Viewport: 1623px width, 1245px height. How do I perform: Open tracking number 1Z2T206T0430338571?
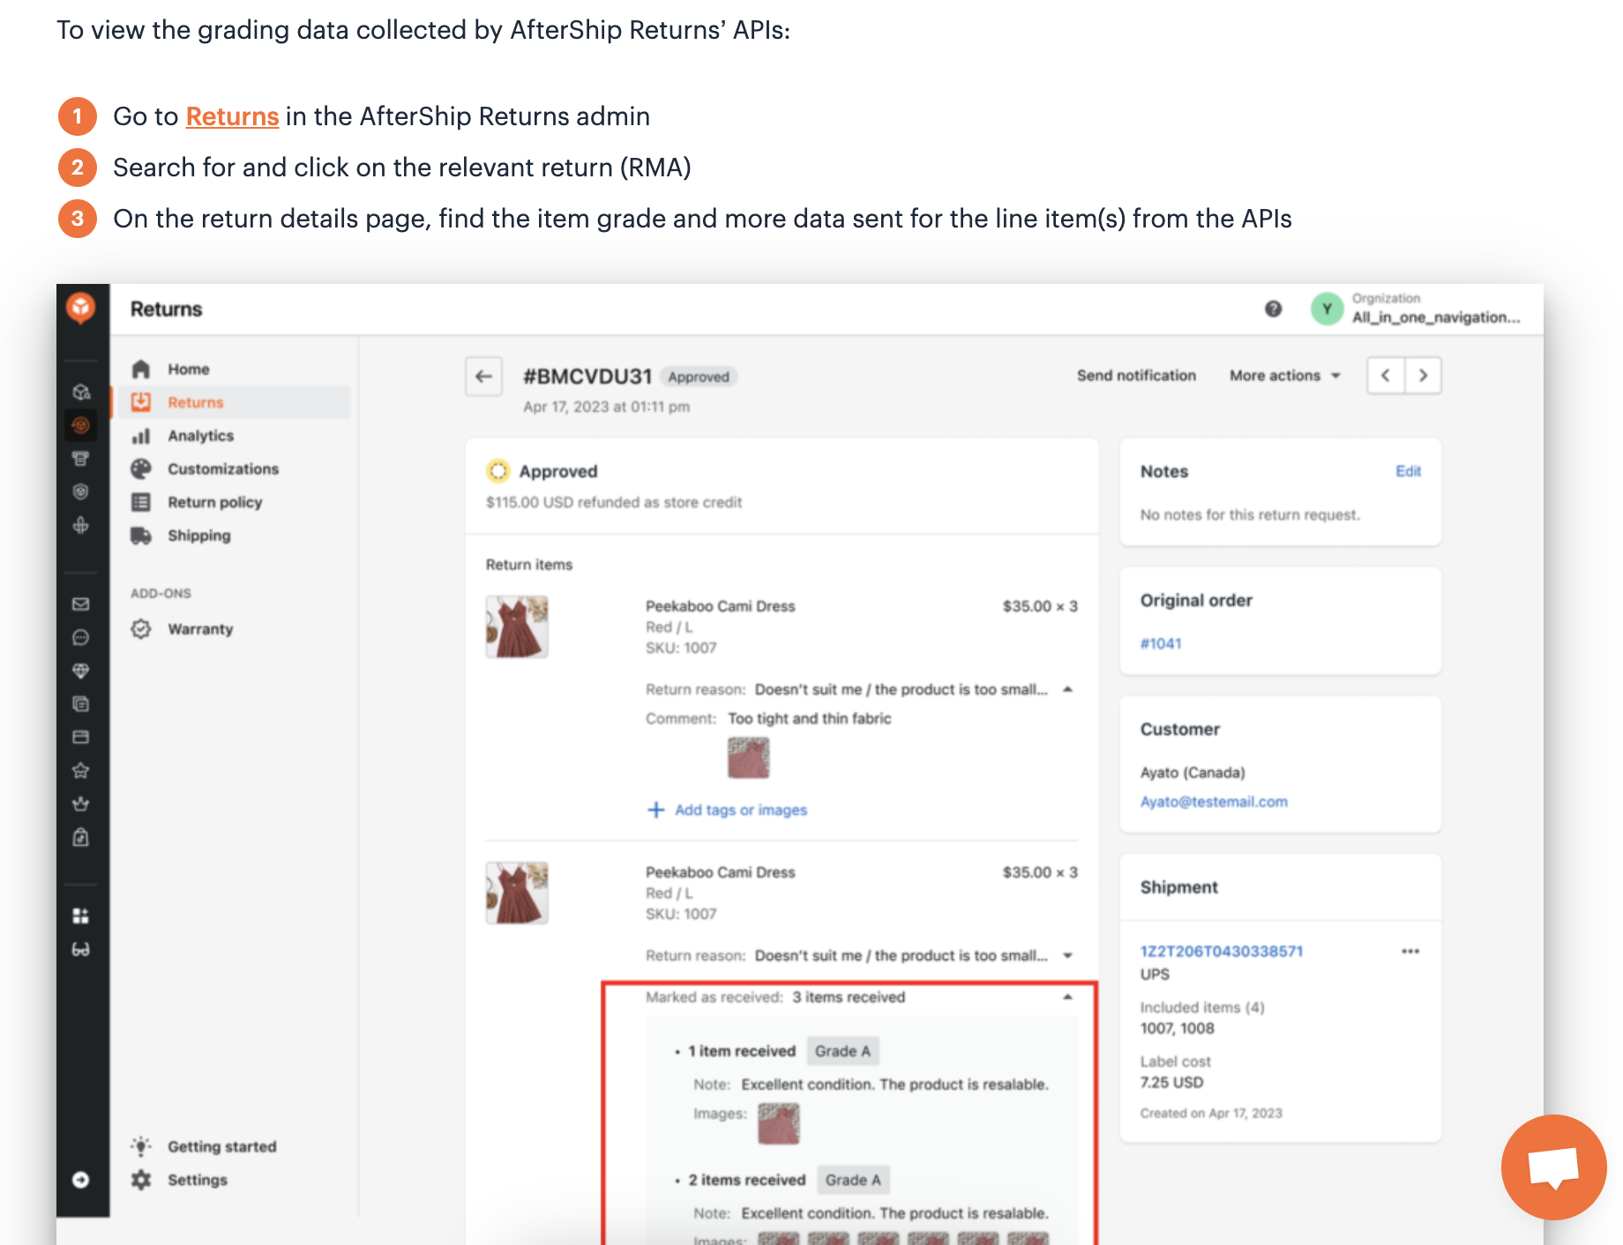[1222, 951]
